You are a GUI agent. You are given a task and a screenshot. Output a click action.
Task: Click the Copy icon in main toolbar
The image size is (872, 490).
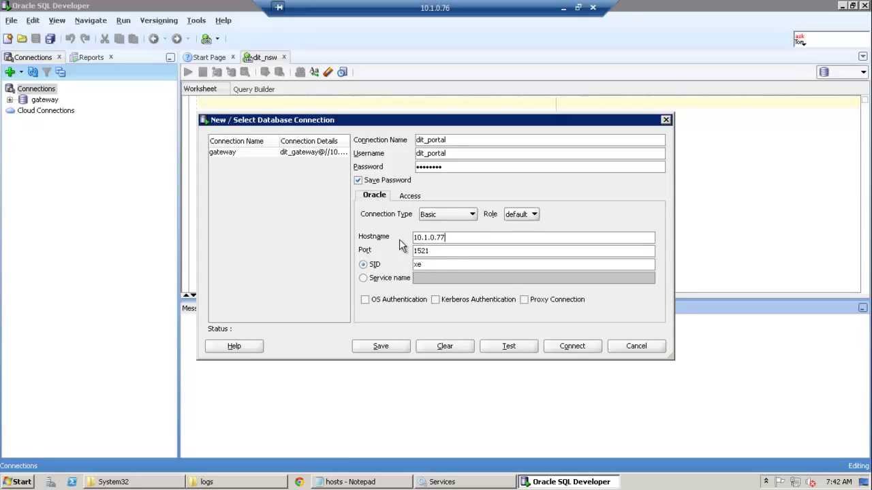[119, 39]
